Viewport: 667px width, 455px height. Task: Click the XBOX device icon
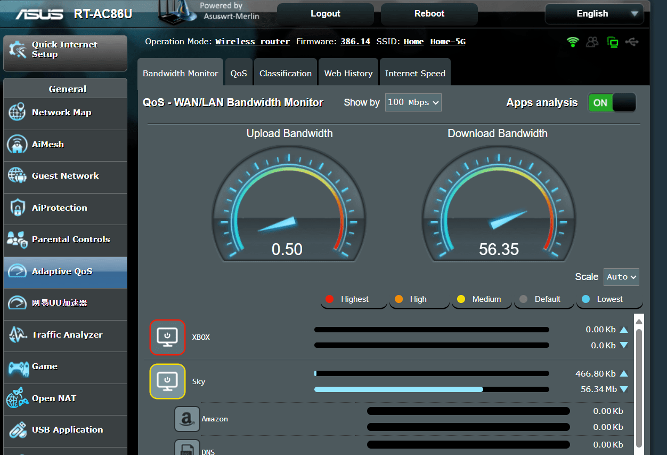click(x=167, y=337)
